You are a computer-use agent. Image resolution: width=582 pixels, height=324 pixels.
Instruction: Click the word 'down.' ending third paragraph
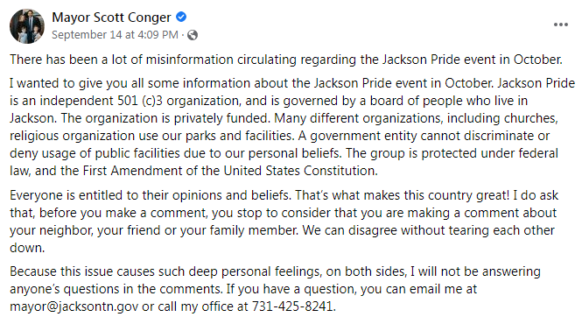pos(27,248)
